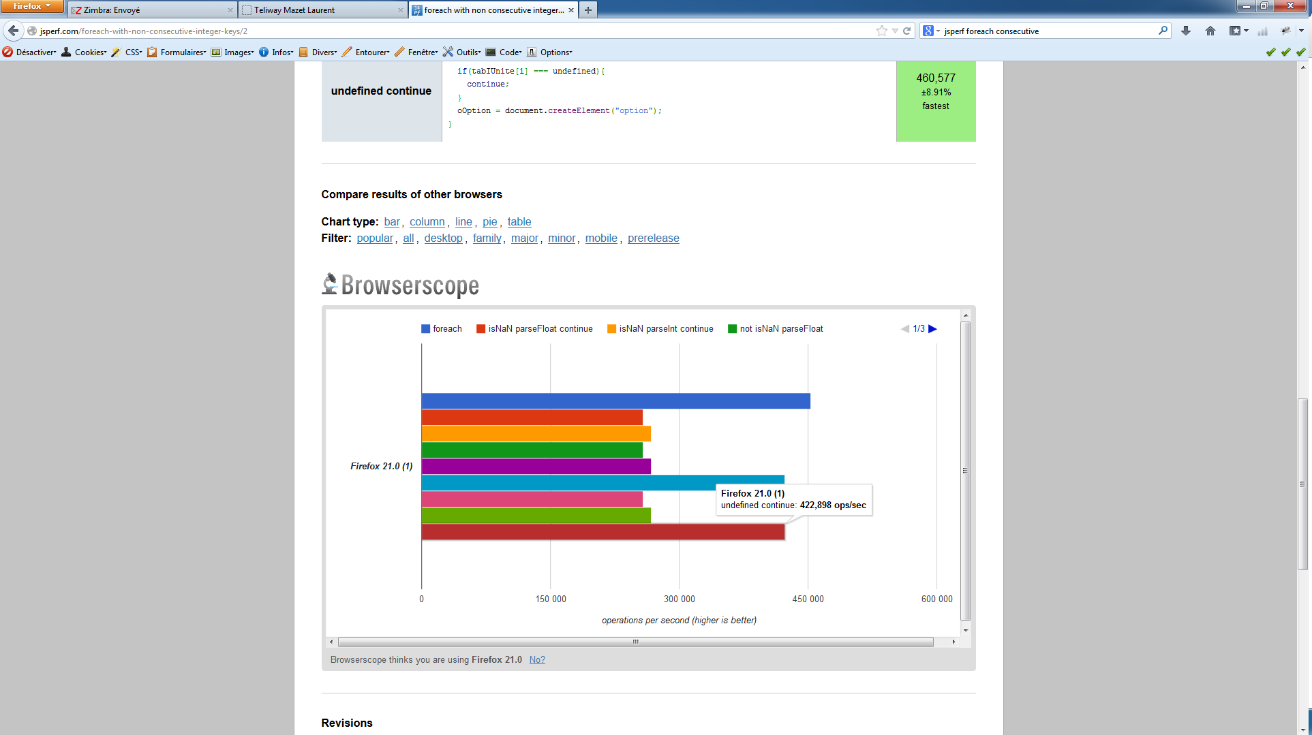Click the chart vertical scrollbar thumb

click(965, 471)
